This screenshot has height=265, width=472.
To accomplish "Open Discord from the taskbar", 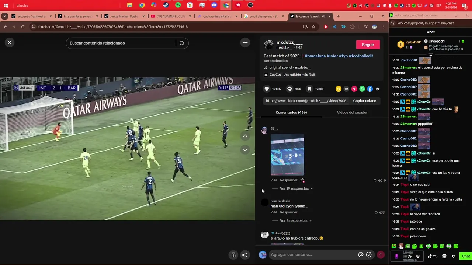I will pos(214,5).
